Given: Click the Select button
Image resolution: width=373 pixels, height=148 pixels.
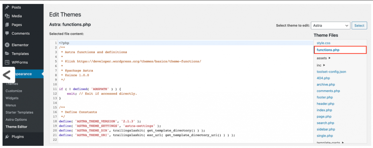Looking at the screenshot, I should tap(359, 25).
